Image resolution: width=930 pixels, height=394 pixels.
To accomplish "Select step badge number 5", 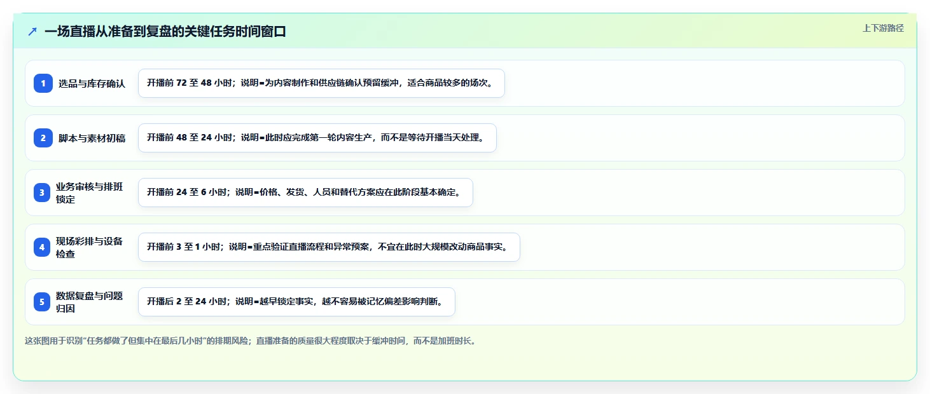I will (x=43, y=302).
